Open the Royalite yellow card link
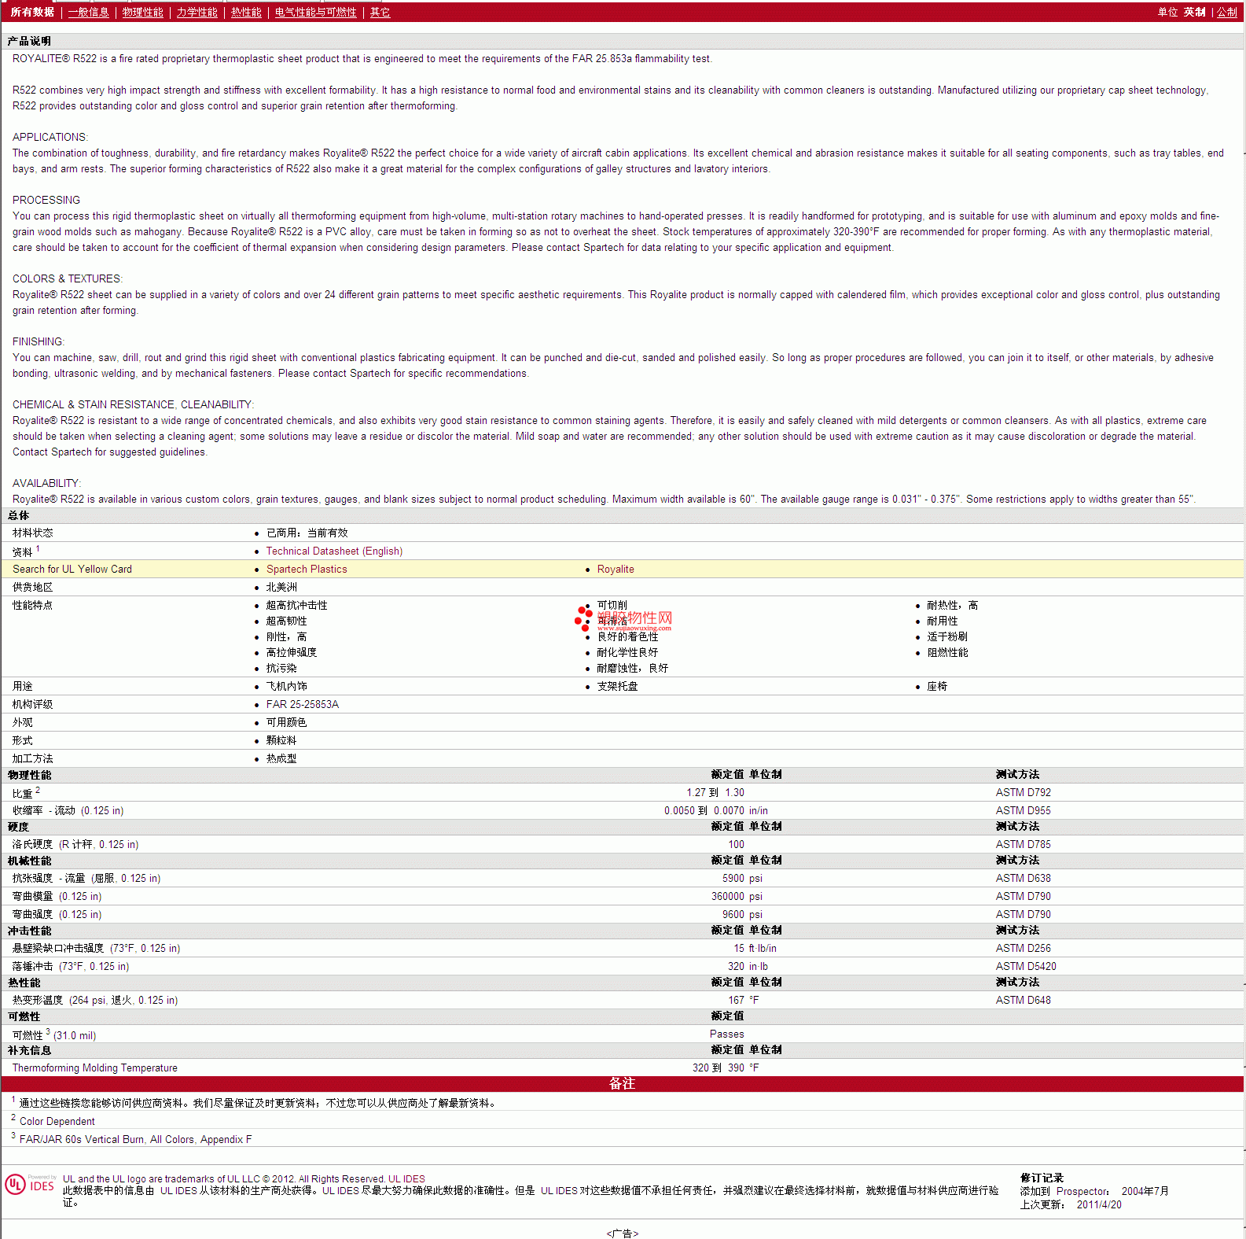This screenshot has height=1239, width=1246. [x=616, y=570]
